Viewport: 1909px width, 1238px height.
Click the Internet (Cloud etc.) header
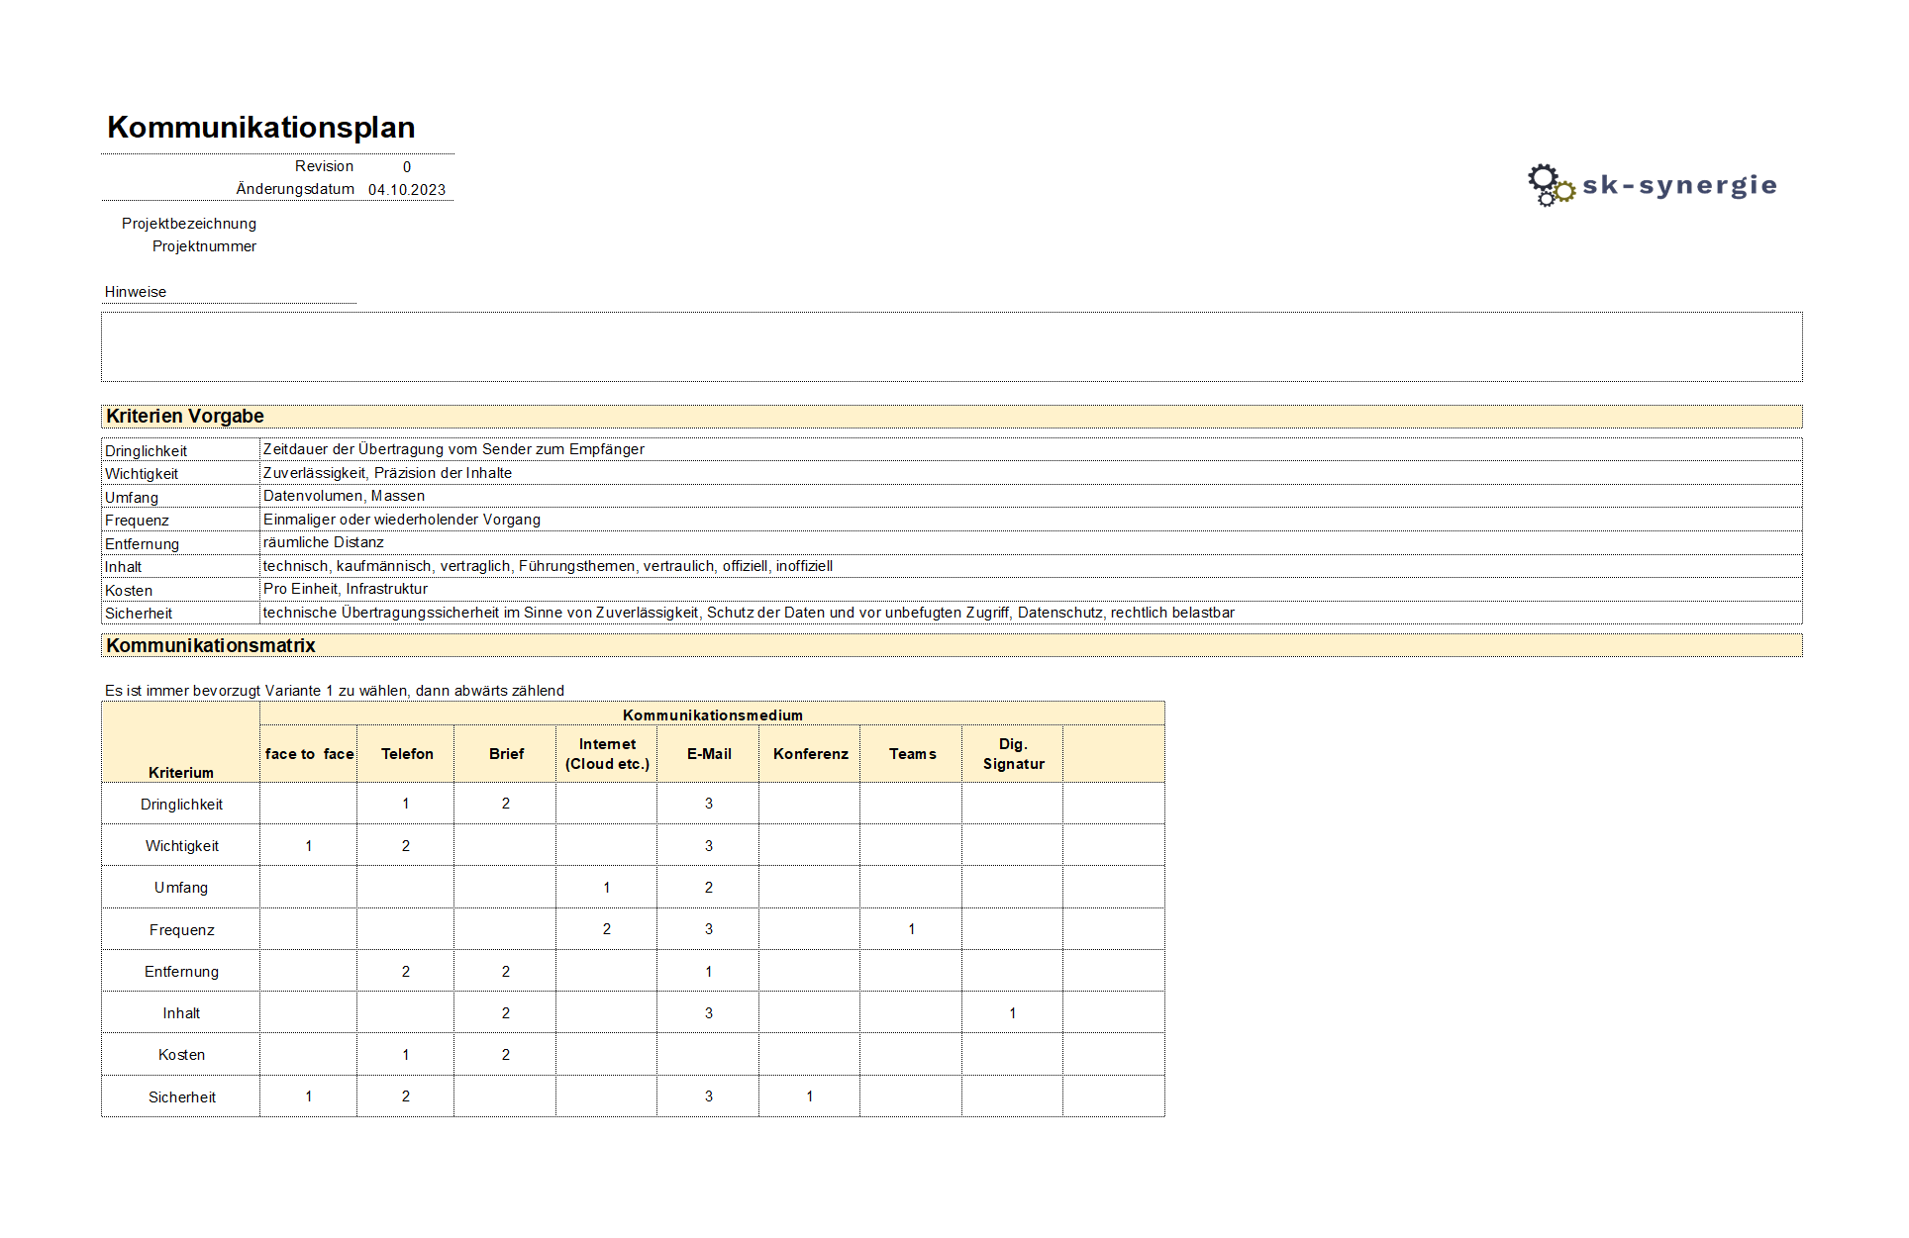coord(607,754)
